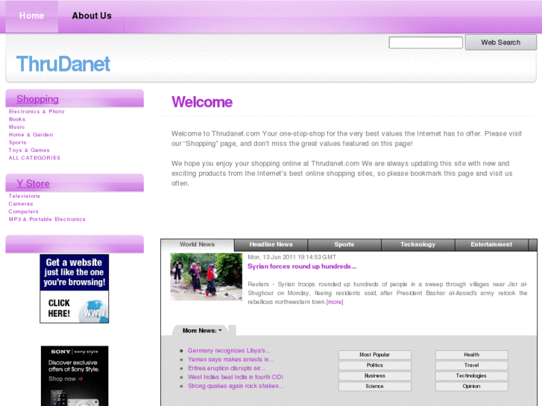Browse Computers in Y Store
This screenshot has width=542, height=406.
(x=24, y=211)
